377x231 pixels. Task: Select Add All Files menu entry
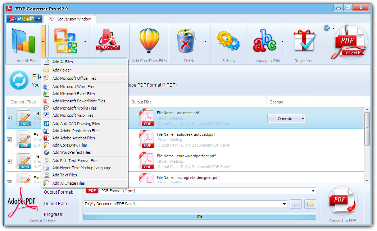[85, 62]
